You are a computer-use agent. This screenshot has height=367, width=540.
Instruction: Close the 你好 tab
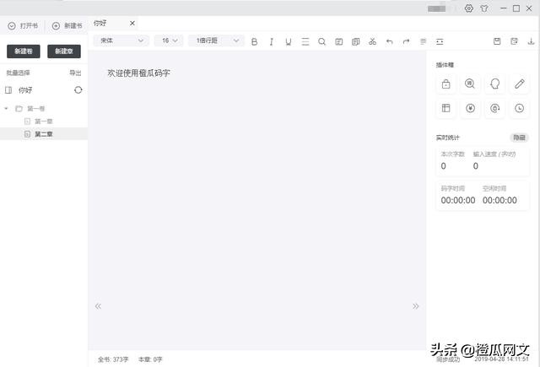132,23
